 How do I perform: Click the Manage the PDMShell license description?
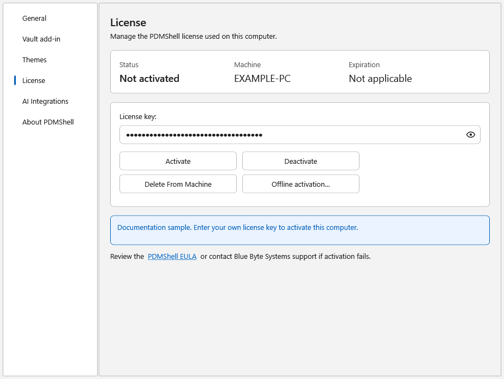[194, 37]
